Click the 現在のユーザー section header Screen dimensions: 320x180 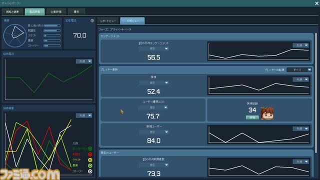tap(109, 152)
